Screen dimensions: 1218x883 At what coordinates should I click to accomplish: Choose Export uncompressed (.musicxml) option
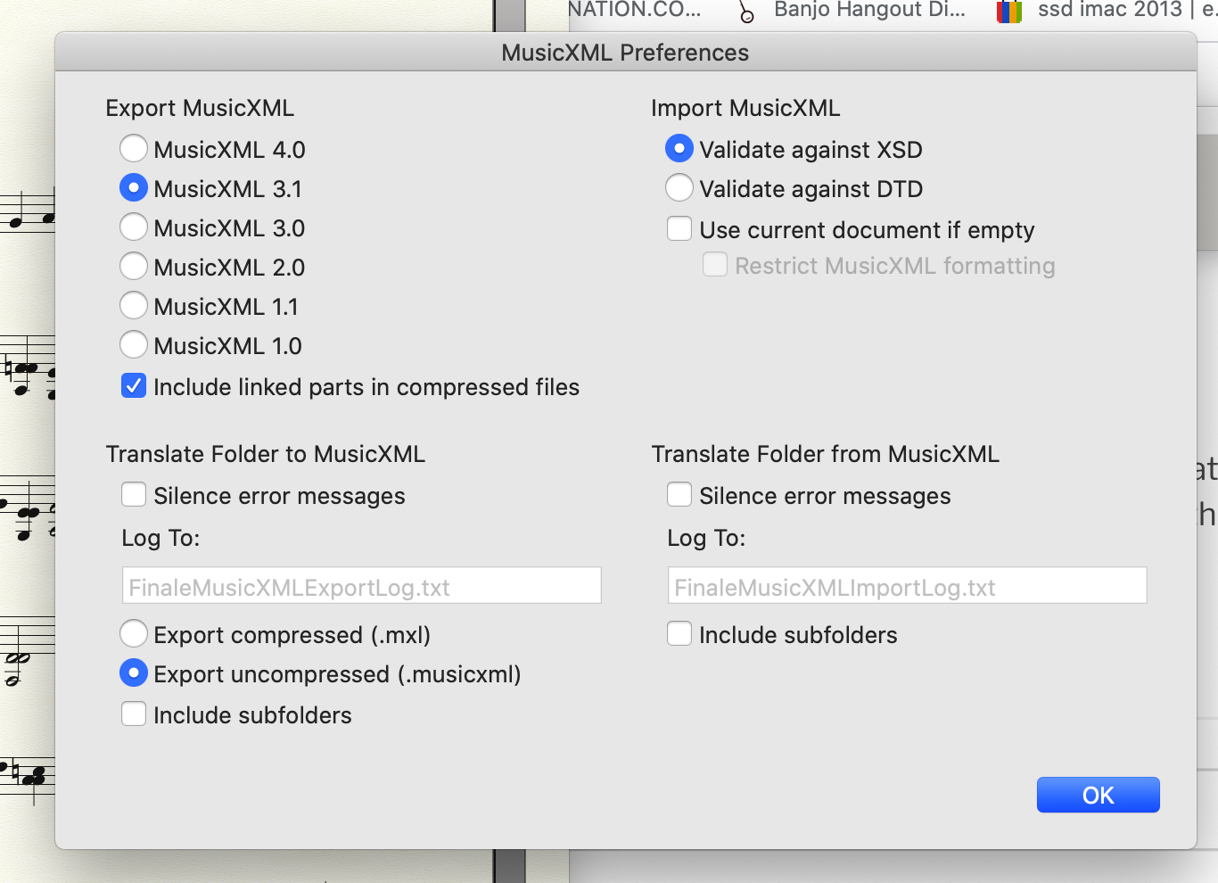tap(134, 673)
